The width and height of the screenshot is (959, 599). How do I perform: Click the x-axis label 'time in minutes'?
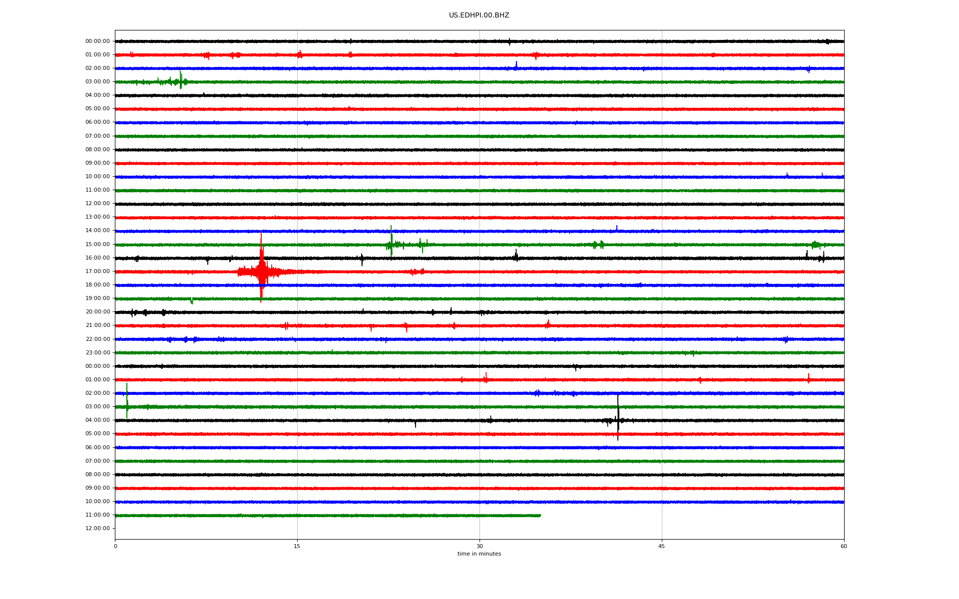click(479, 554)
